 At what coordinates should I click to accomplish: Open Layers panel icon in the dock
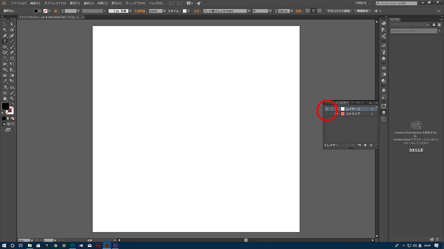click(384, 112)
